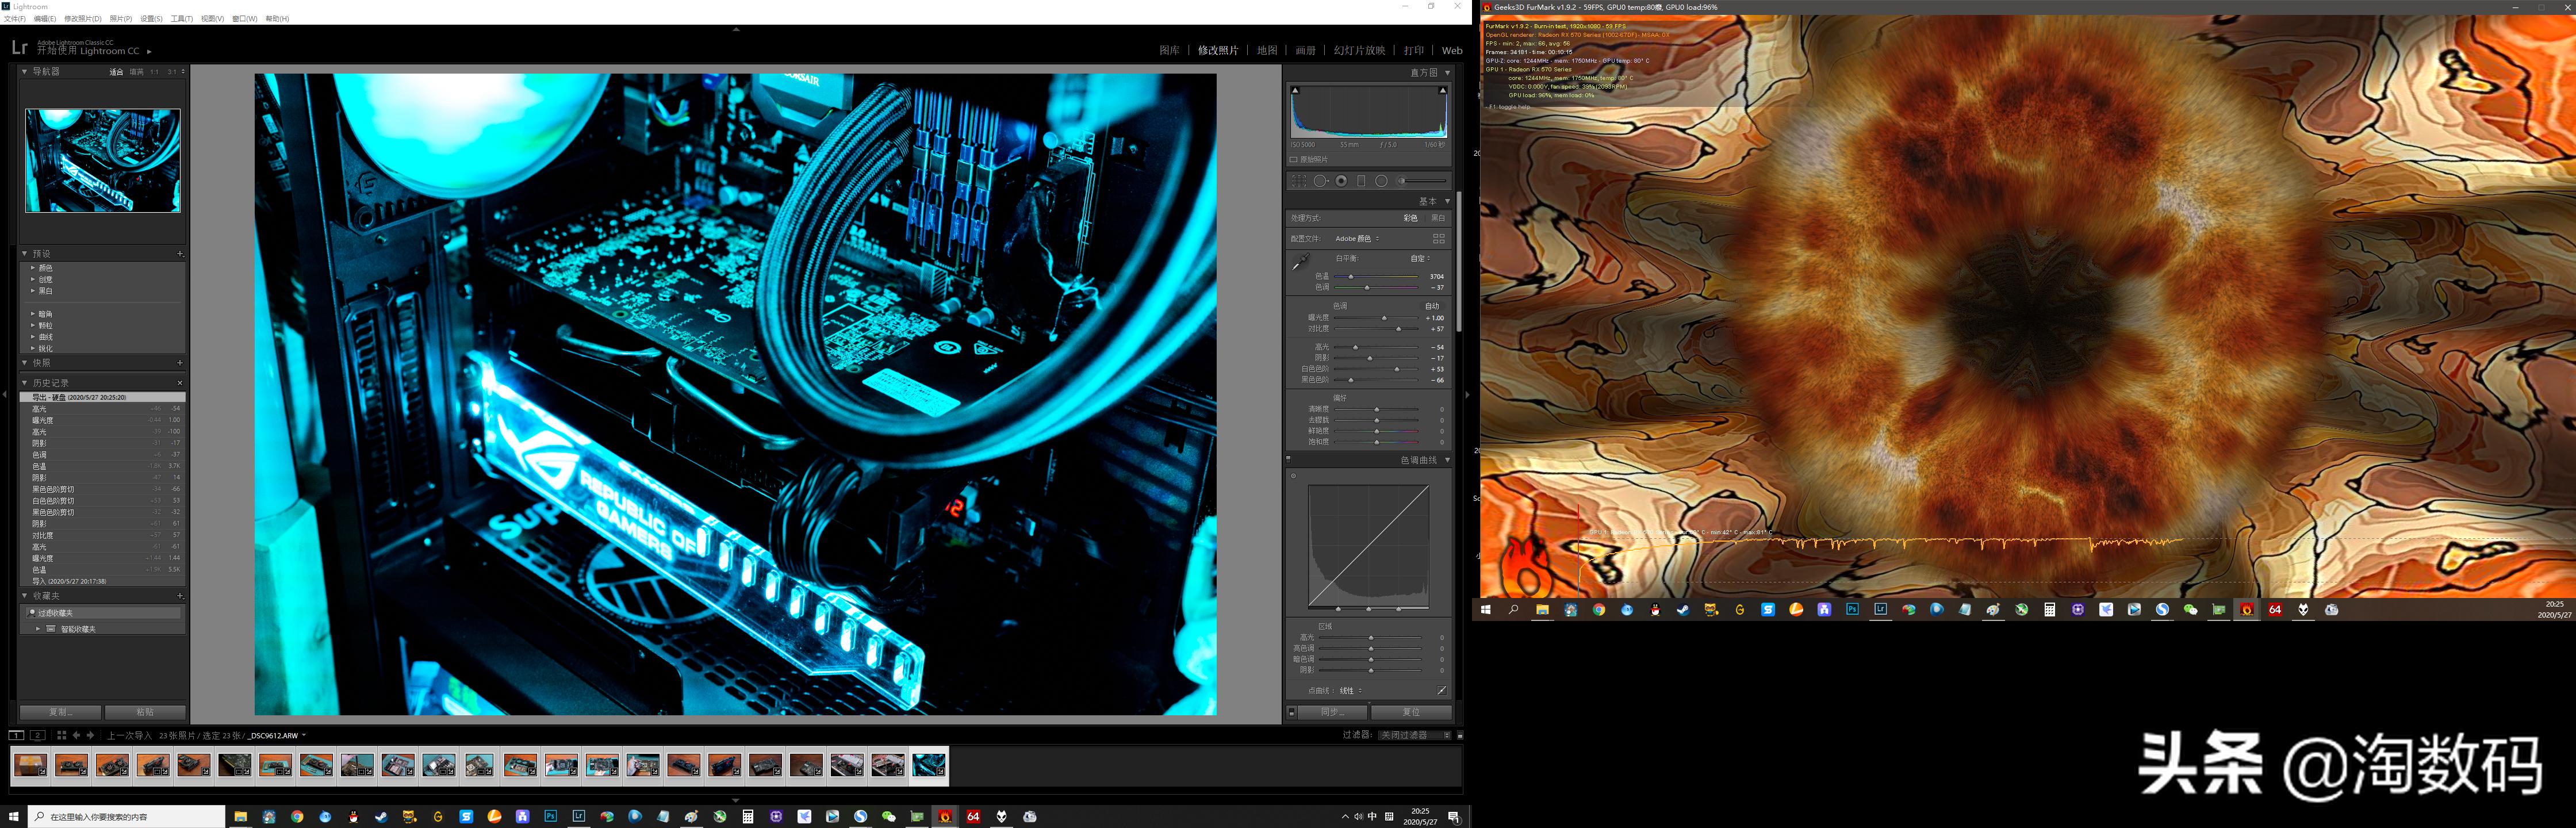Select the spot removal tool
This screenshot has width=2576, height=828.
1320,181
